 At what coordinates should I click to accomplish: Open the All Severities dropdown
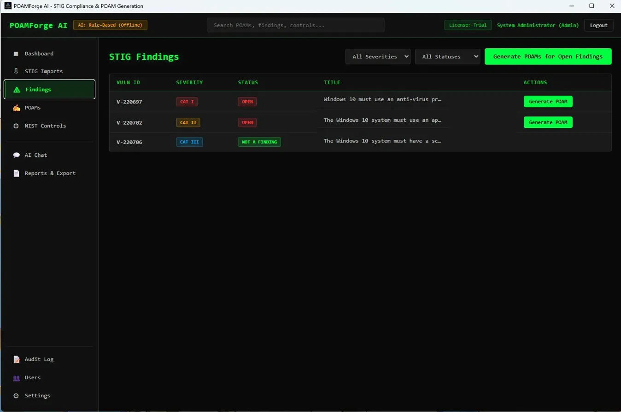[x=377, y=57]
